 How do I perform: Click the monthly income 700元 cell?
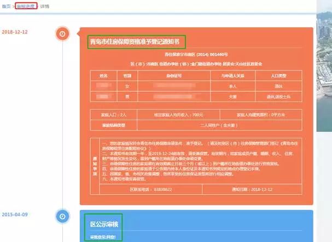coord(178,115)
